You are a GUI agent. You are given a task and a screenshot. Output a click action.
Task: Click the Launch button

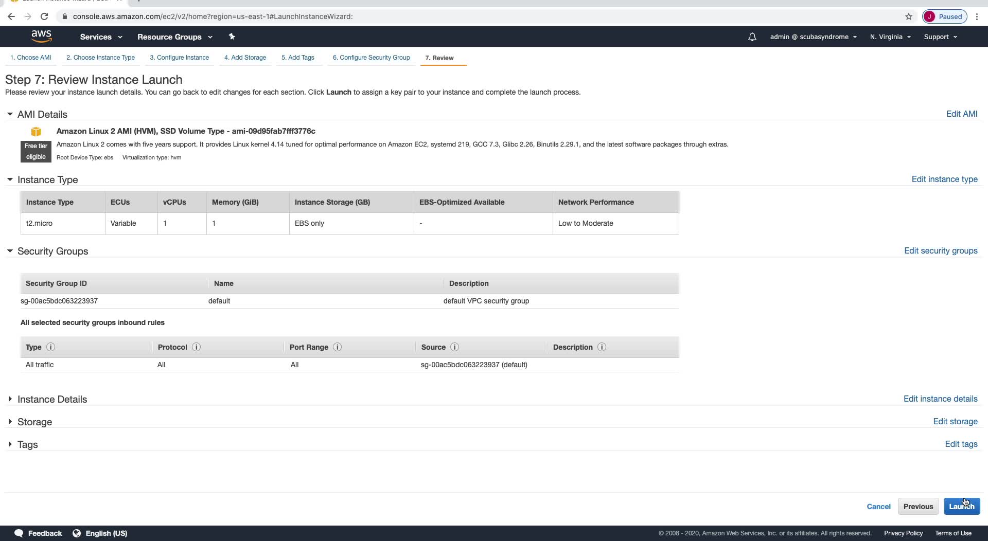click(961, 507)
